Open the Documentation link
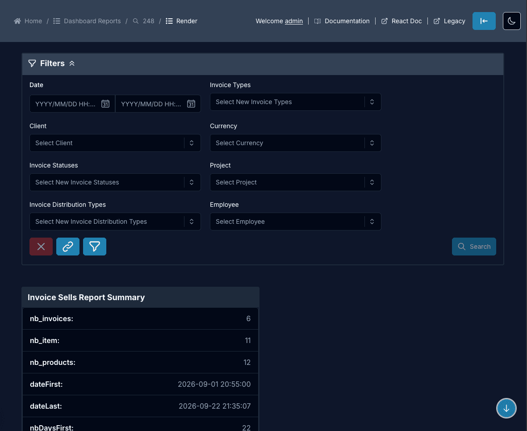 coord(347,21)
